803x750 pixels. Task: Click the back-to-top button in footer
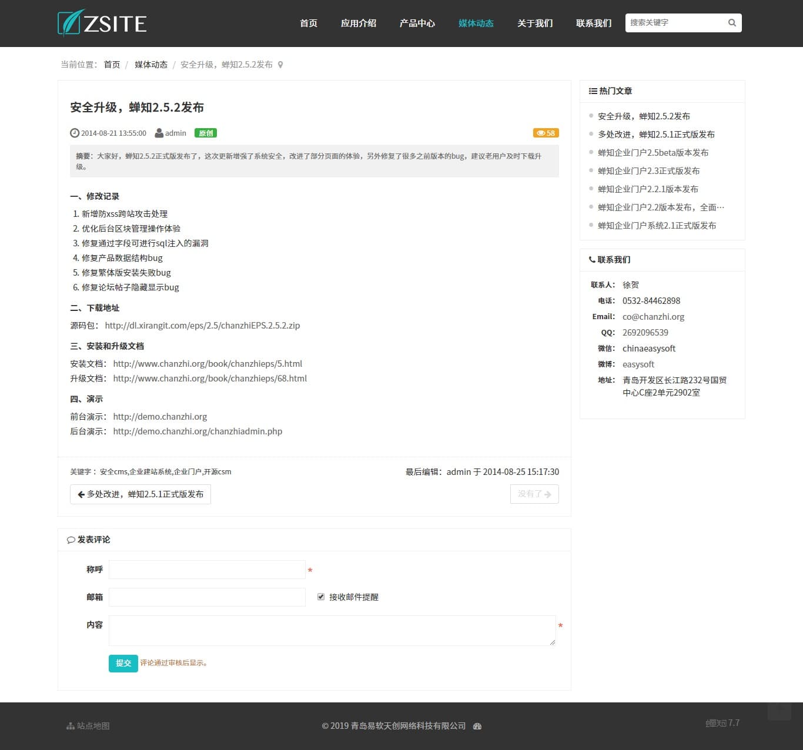pos(779,710)
